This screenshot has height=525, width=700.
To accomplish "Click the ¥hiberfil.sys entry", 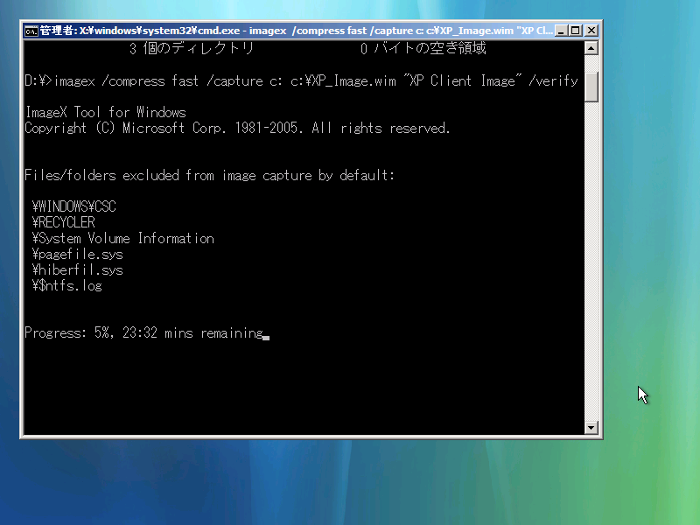I will (77, 270).
